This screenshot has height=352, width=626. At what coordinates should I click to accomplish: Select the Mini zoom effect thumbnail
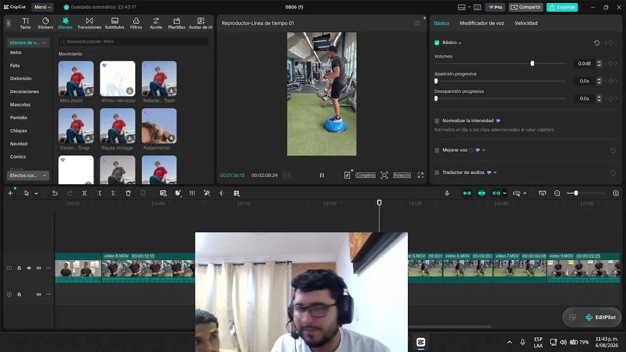(x=76, y=78)
